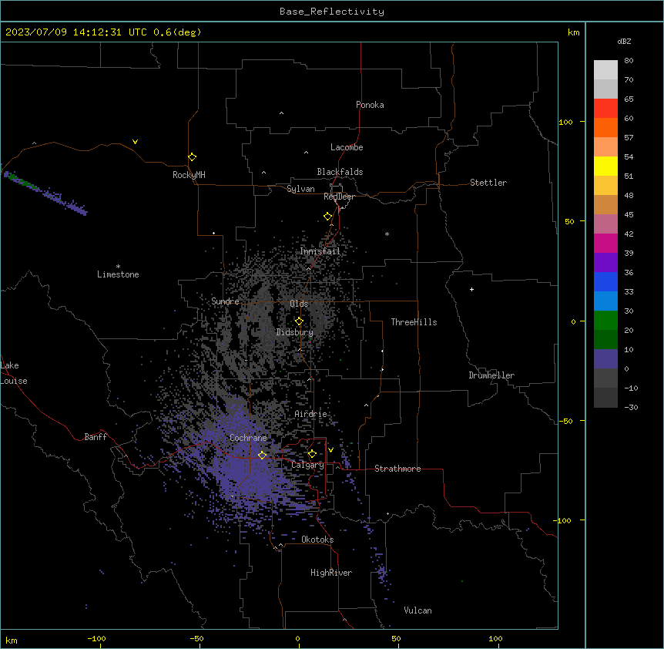Click the 20 dBZ green swatch
Image resolution: width=664 pixels, height=649 pixels.
tap(605, 321)
